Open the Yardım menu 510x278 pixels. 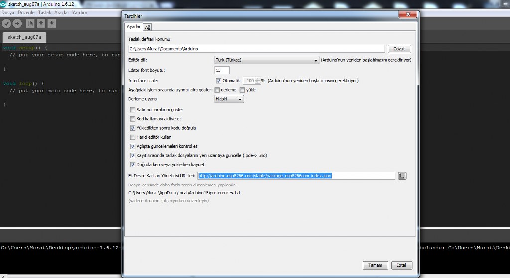pyautogui.click(x=80, y=12)
